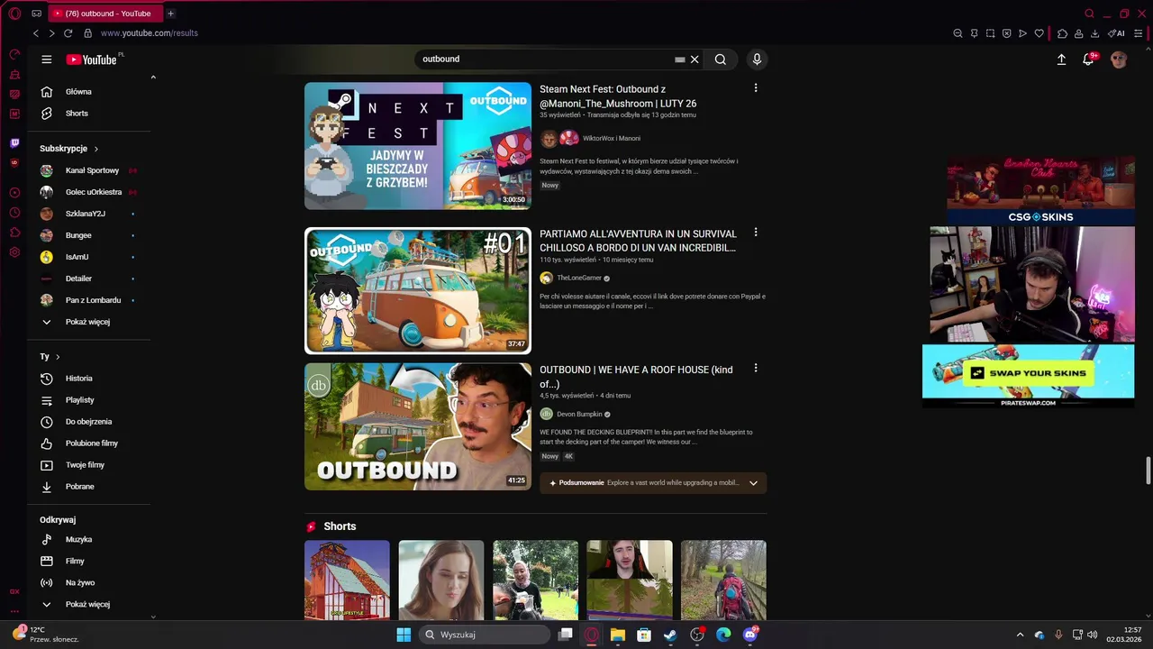Open Historia in the sidebar
The width and height of the screenshot is (1153, 649).
(78, 379)
